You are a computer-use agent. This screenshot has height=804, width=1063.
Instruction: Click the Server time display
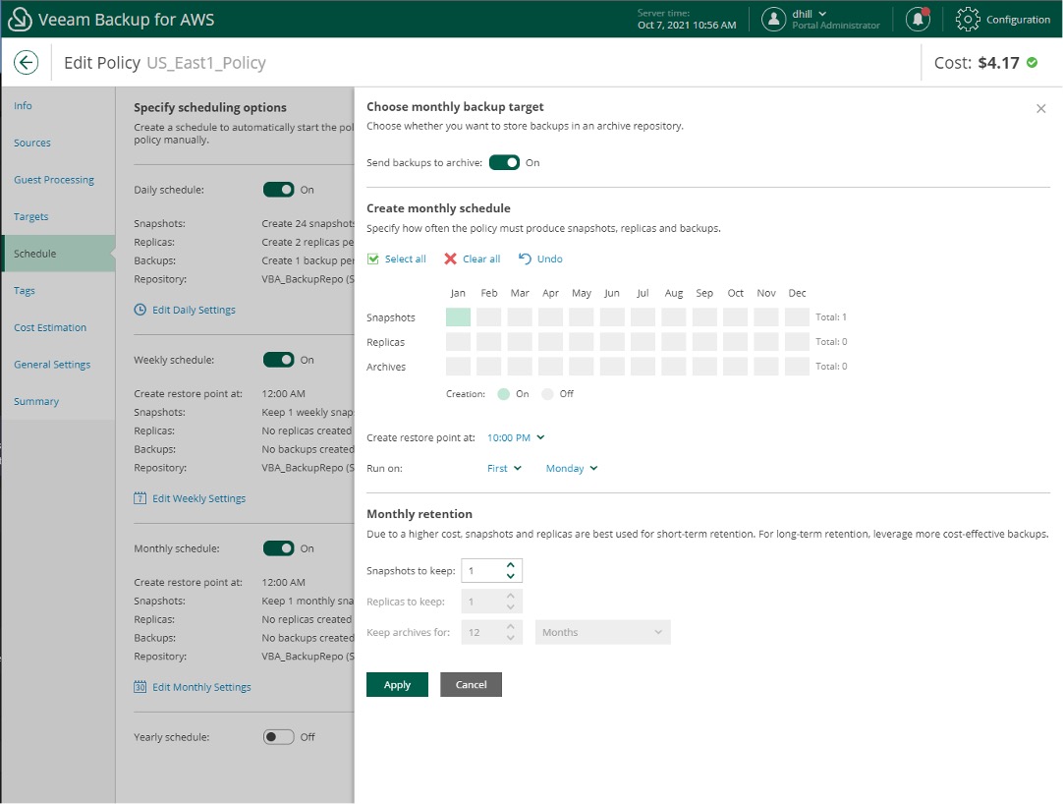(687, 19)
